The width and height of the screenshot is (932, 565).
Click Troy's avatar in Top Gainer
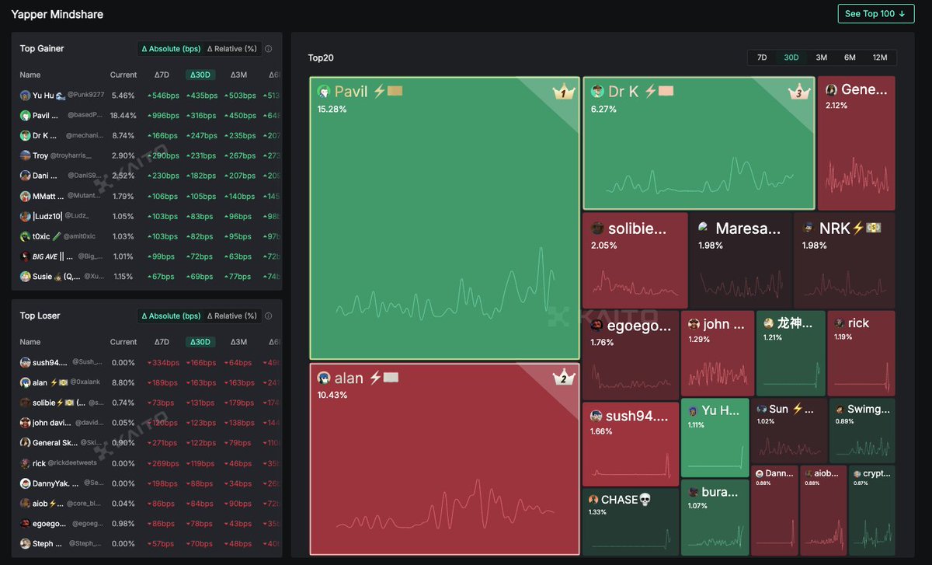(x=26, y=156)
